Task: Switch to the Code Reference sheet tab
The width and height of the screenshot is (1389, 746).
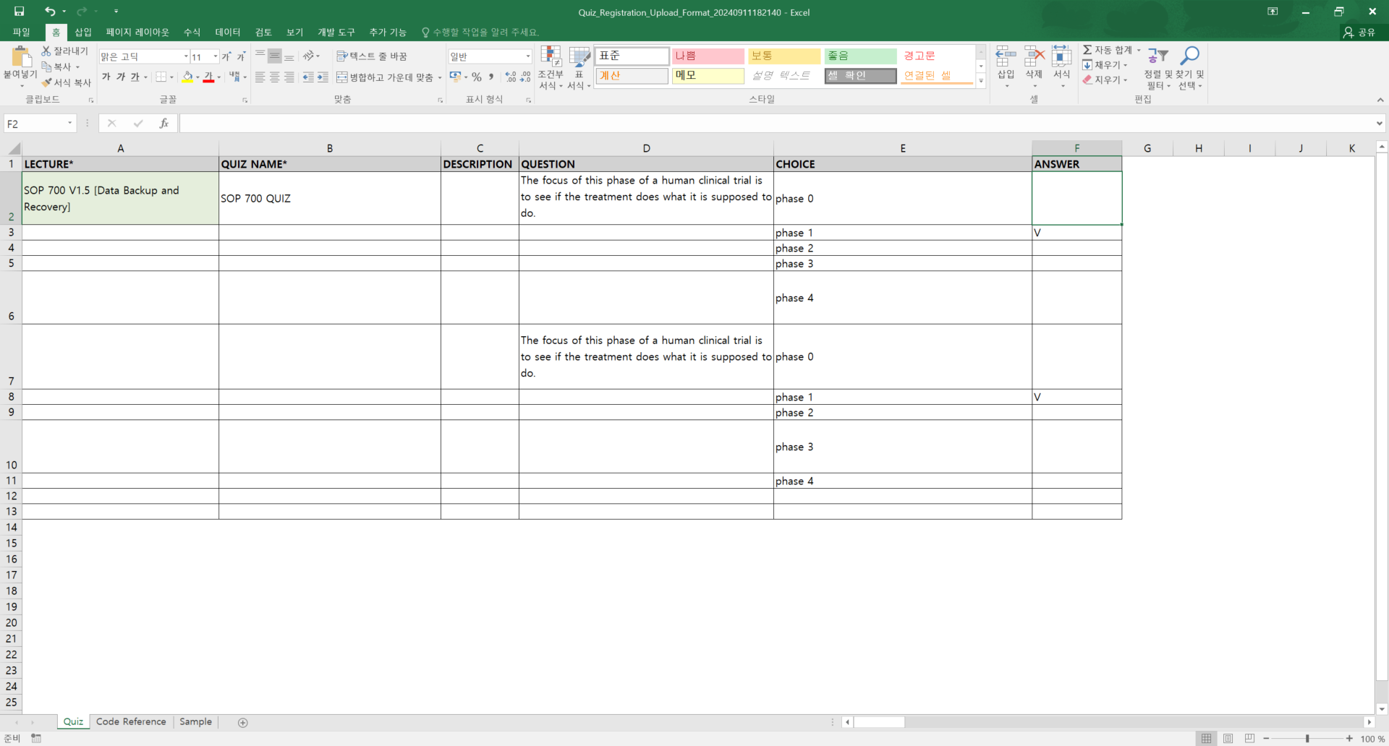Action: [131, 721]
